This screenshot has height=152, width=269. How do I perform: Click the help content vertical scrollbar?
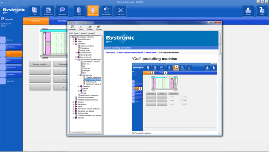click(219, 83)
